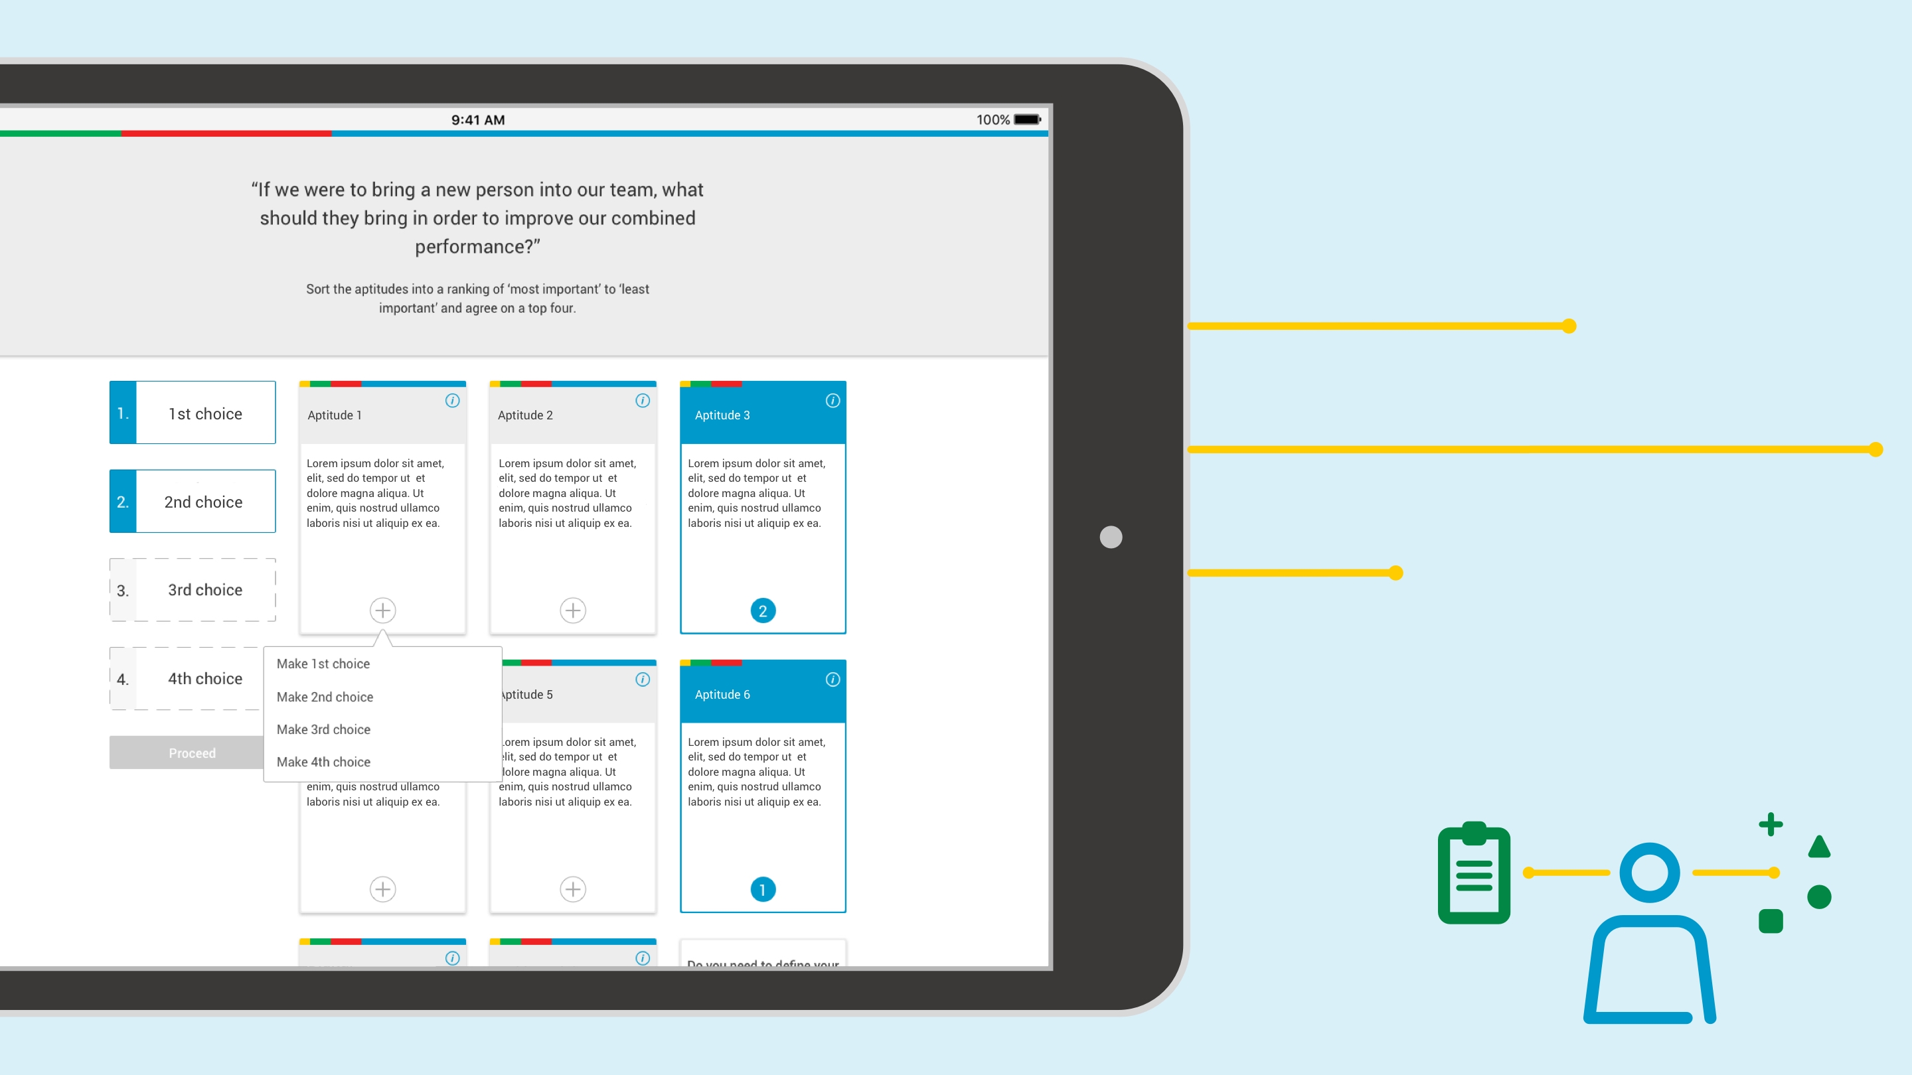The height and width of the screenshot is (1075, 1912).
Task: Select 'Make 4th choice' menu option
Action: pos(323,761)
